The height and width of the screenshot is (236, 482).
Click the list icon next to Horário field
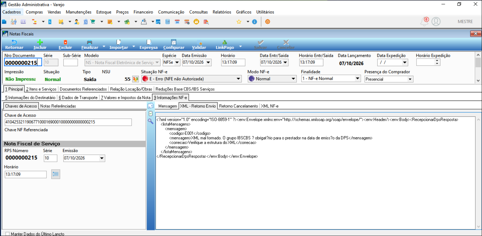(55, 174)
